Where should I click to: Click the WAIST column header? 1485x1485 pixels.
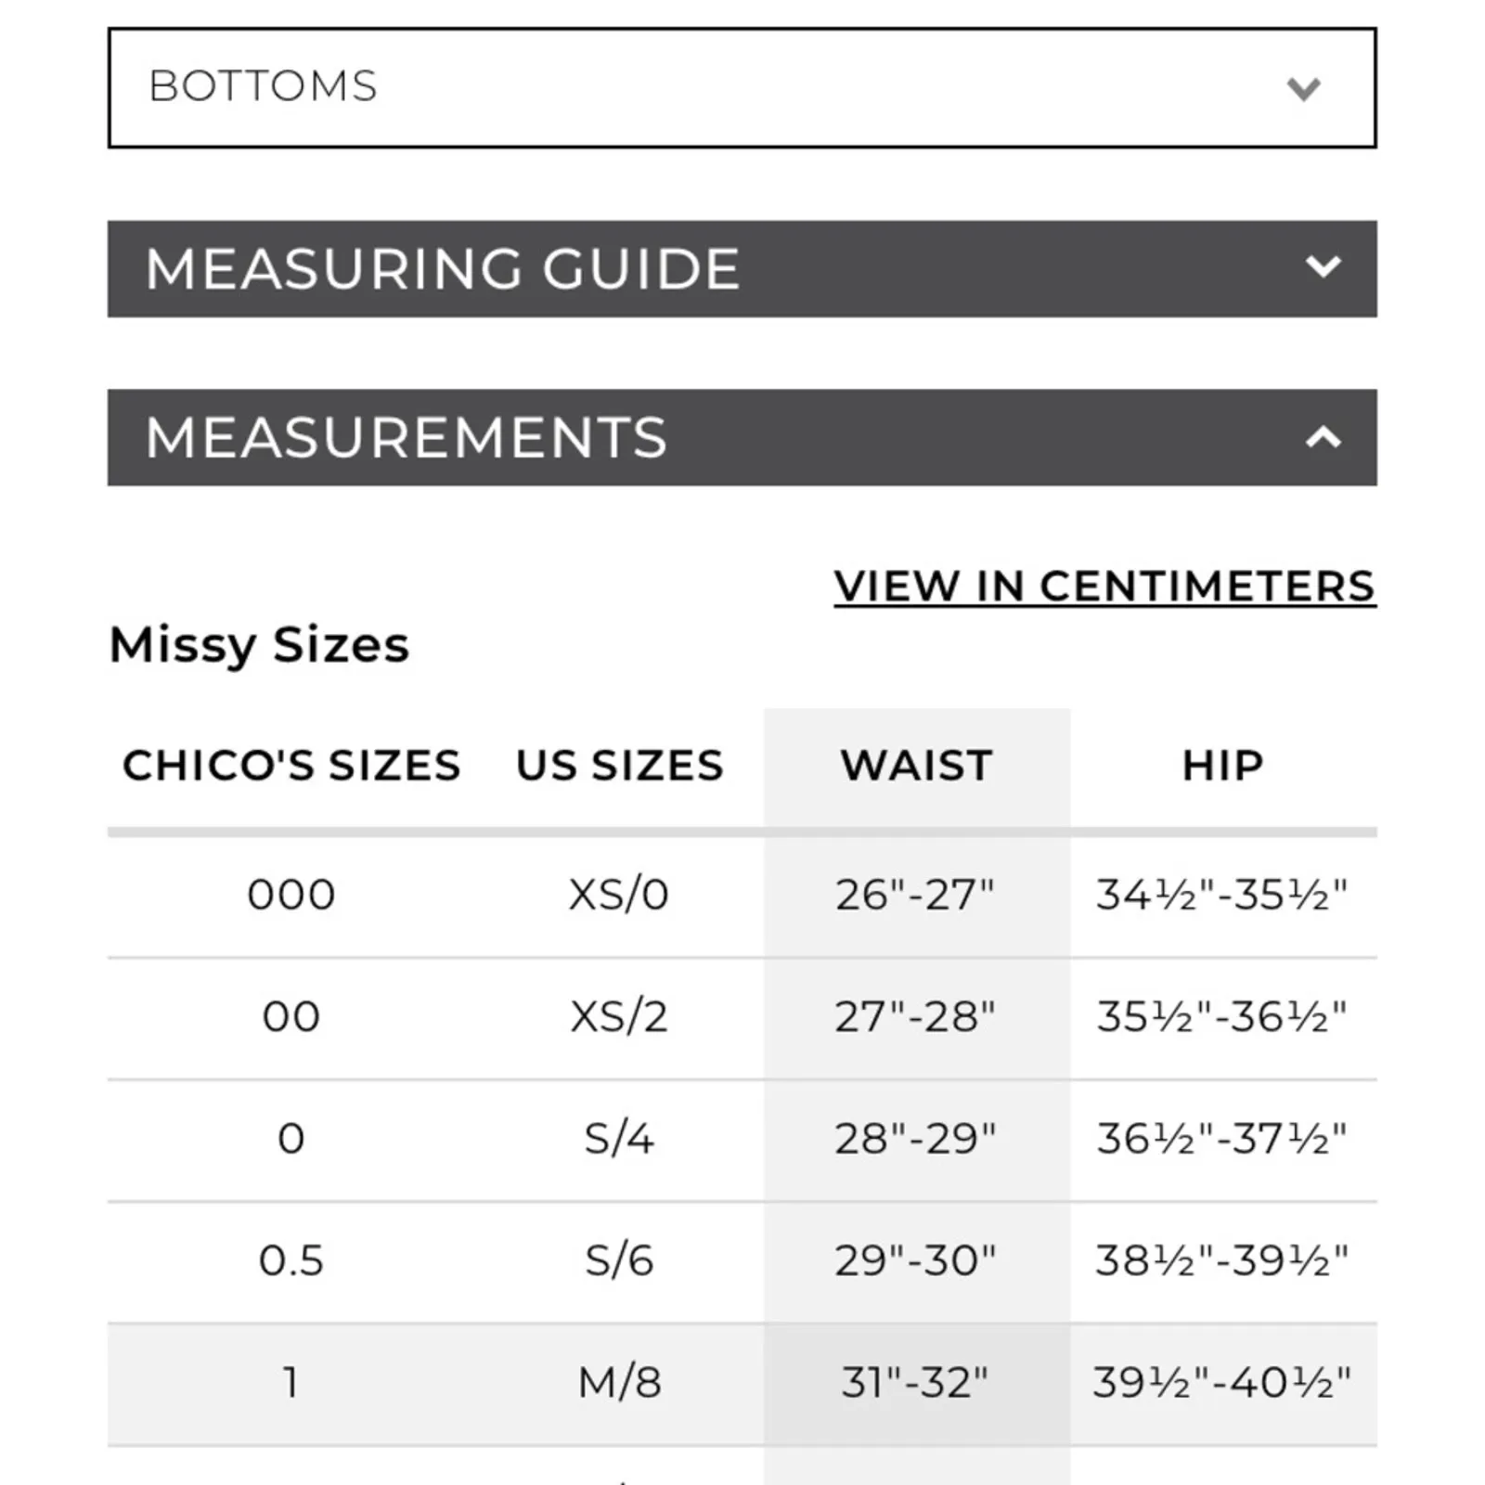(916, 766)
